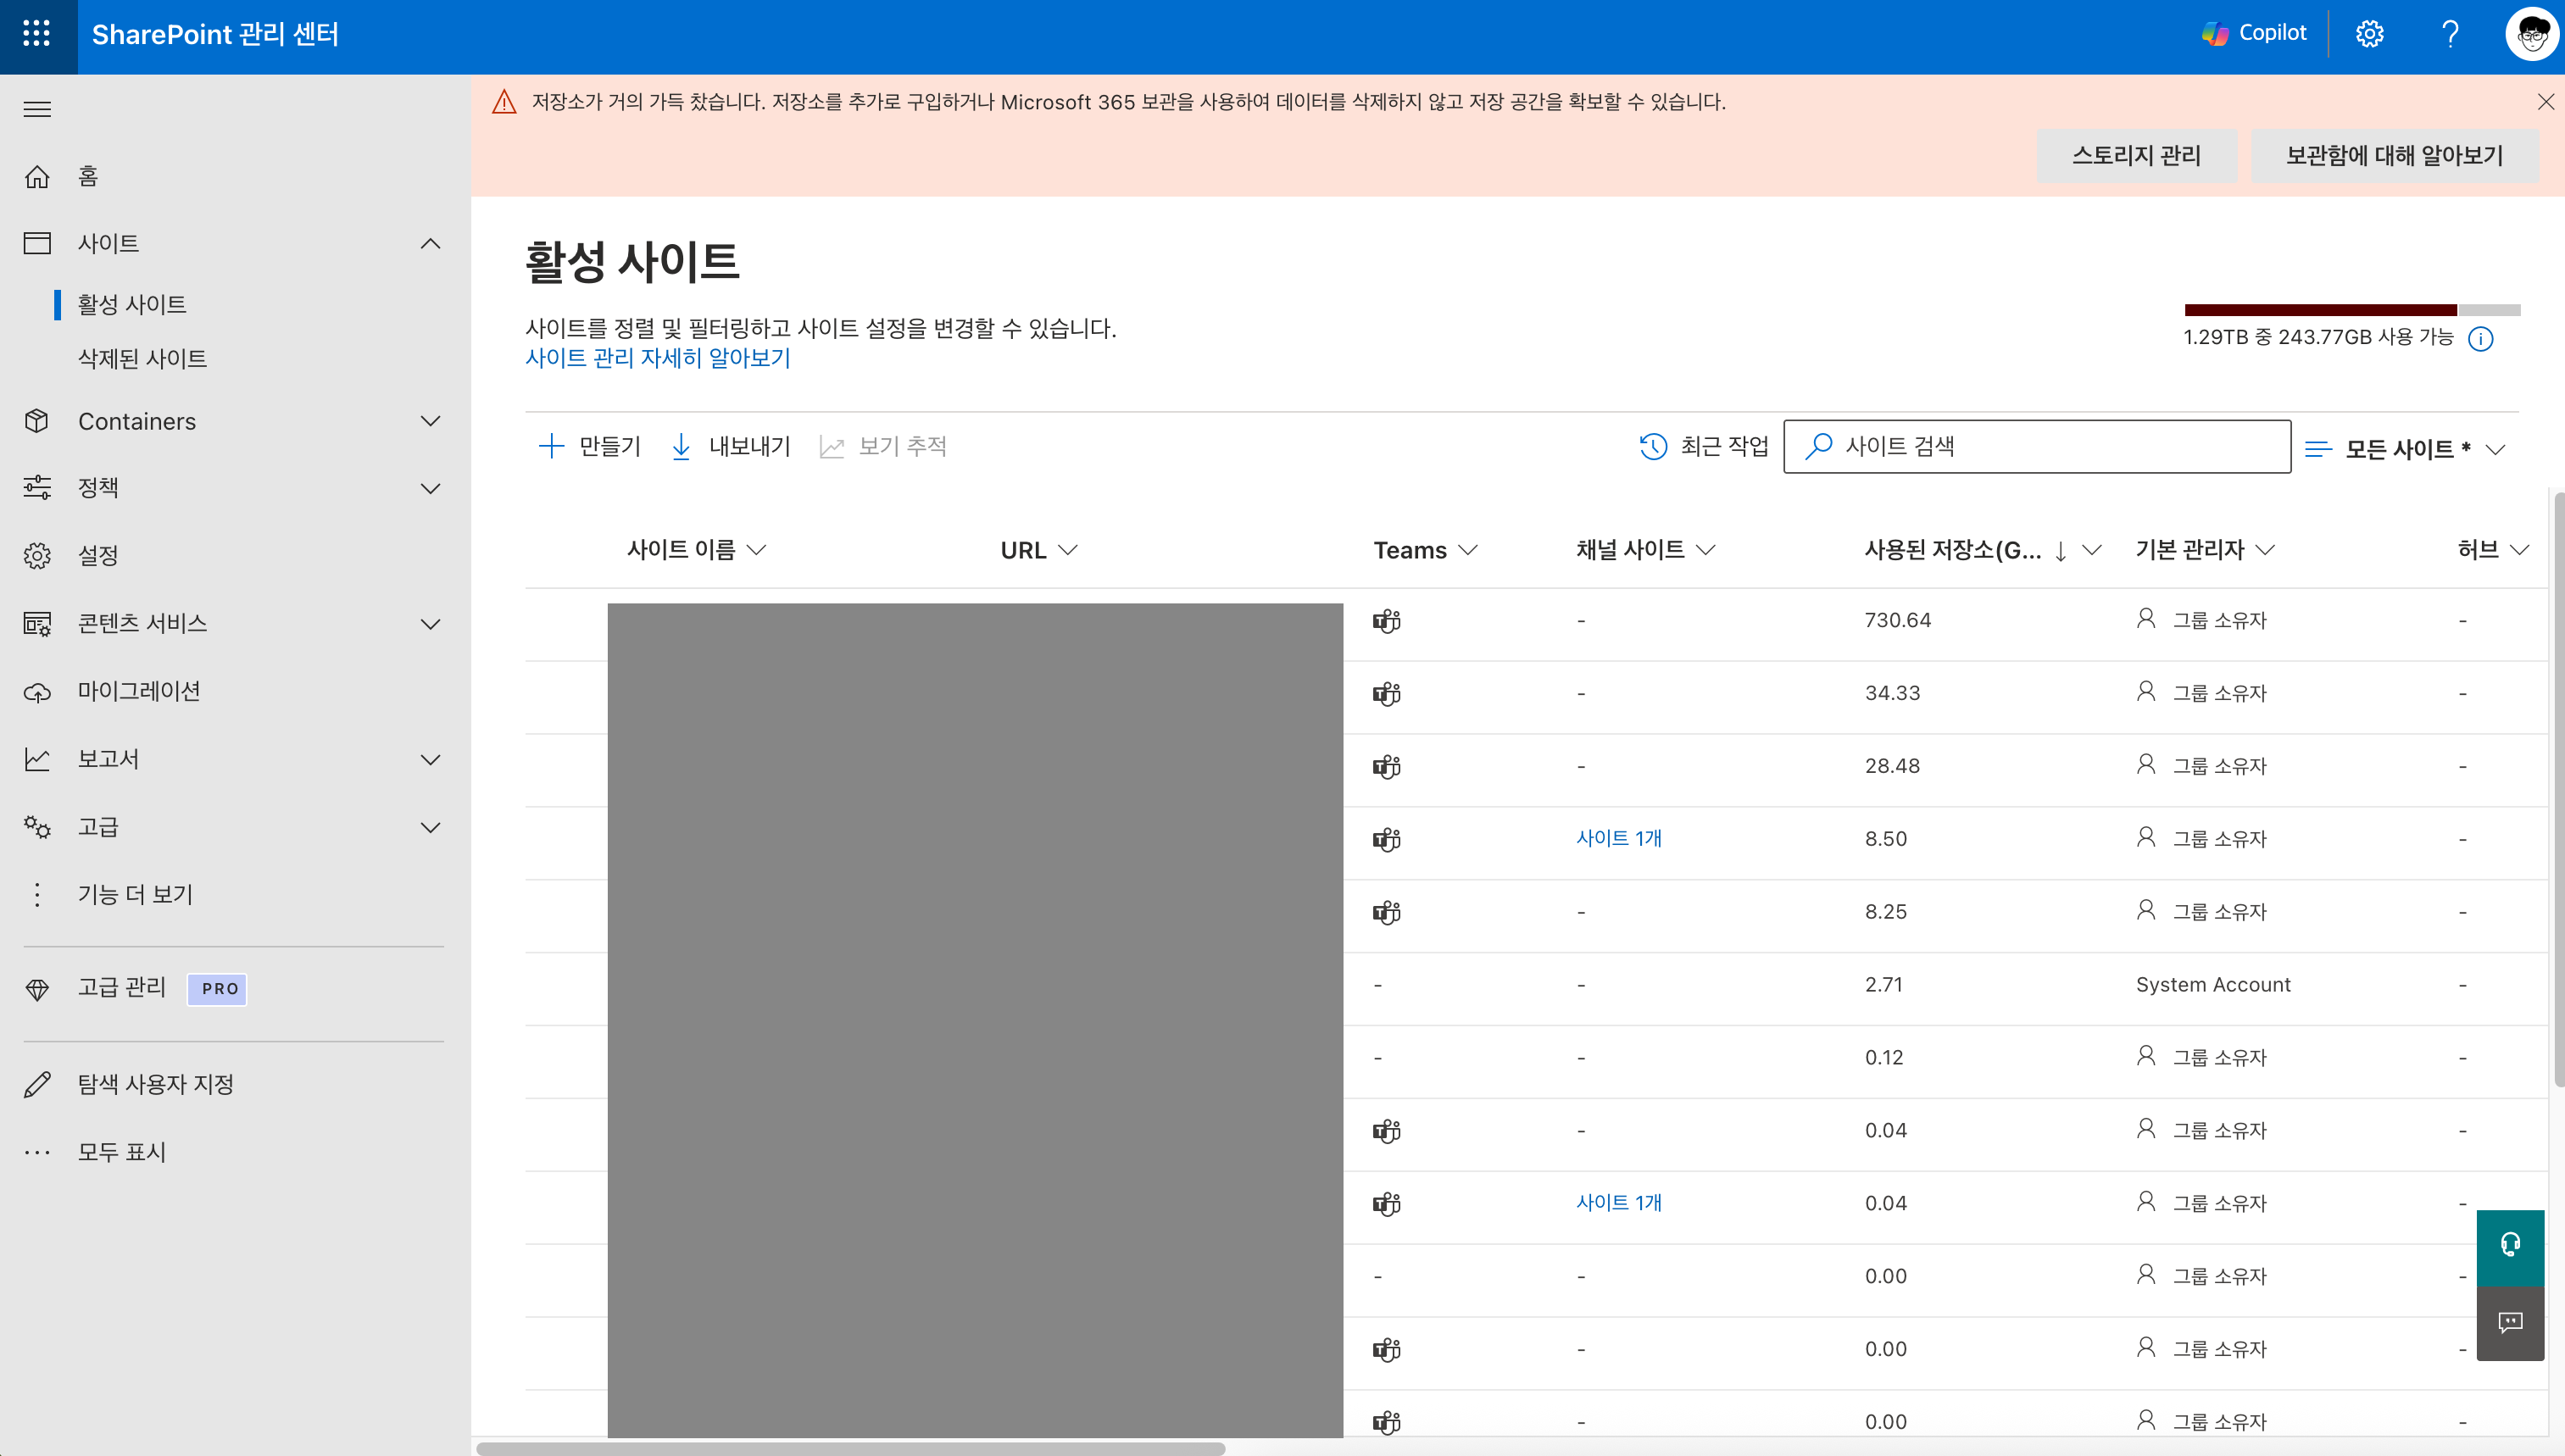
Task: Open 사이트 관리 자세히 알아보기 link
Action: coord(657,358)
